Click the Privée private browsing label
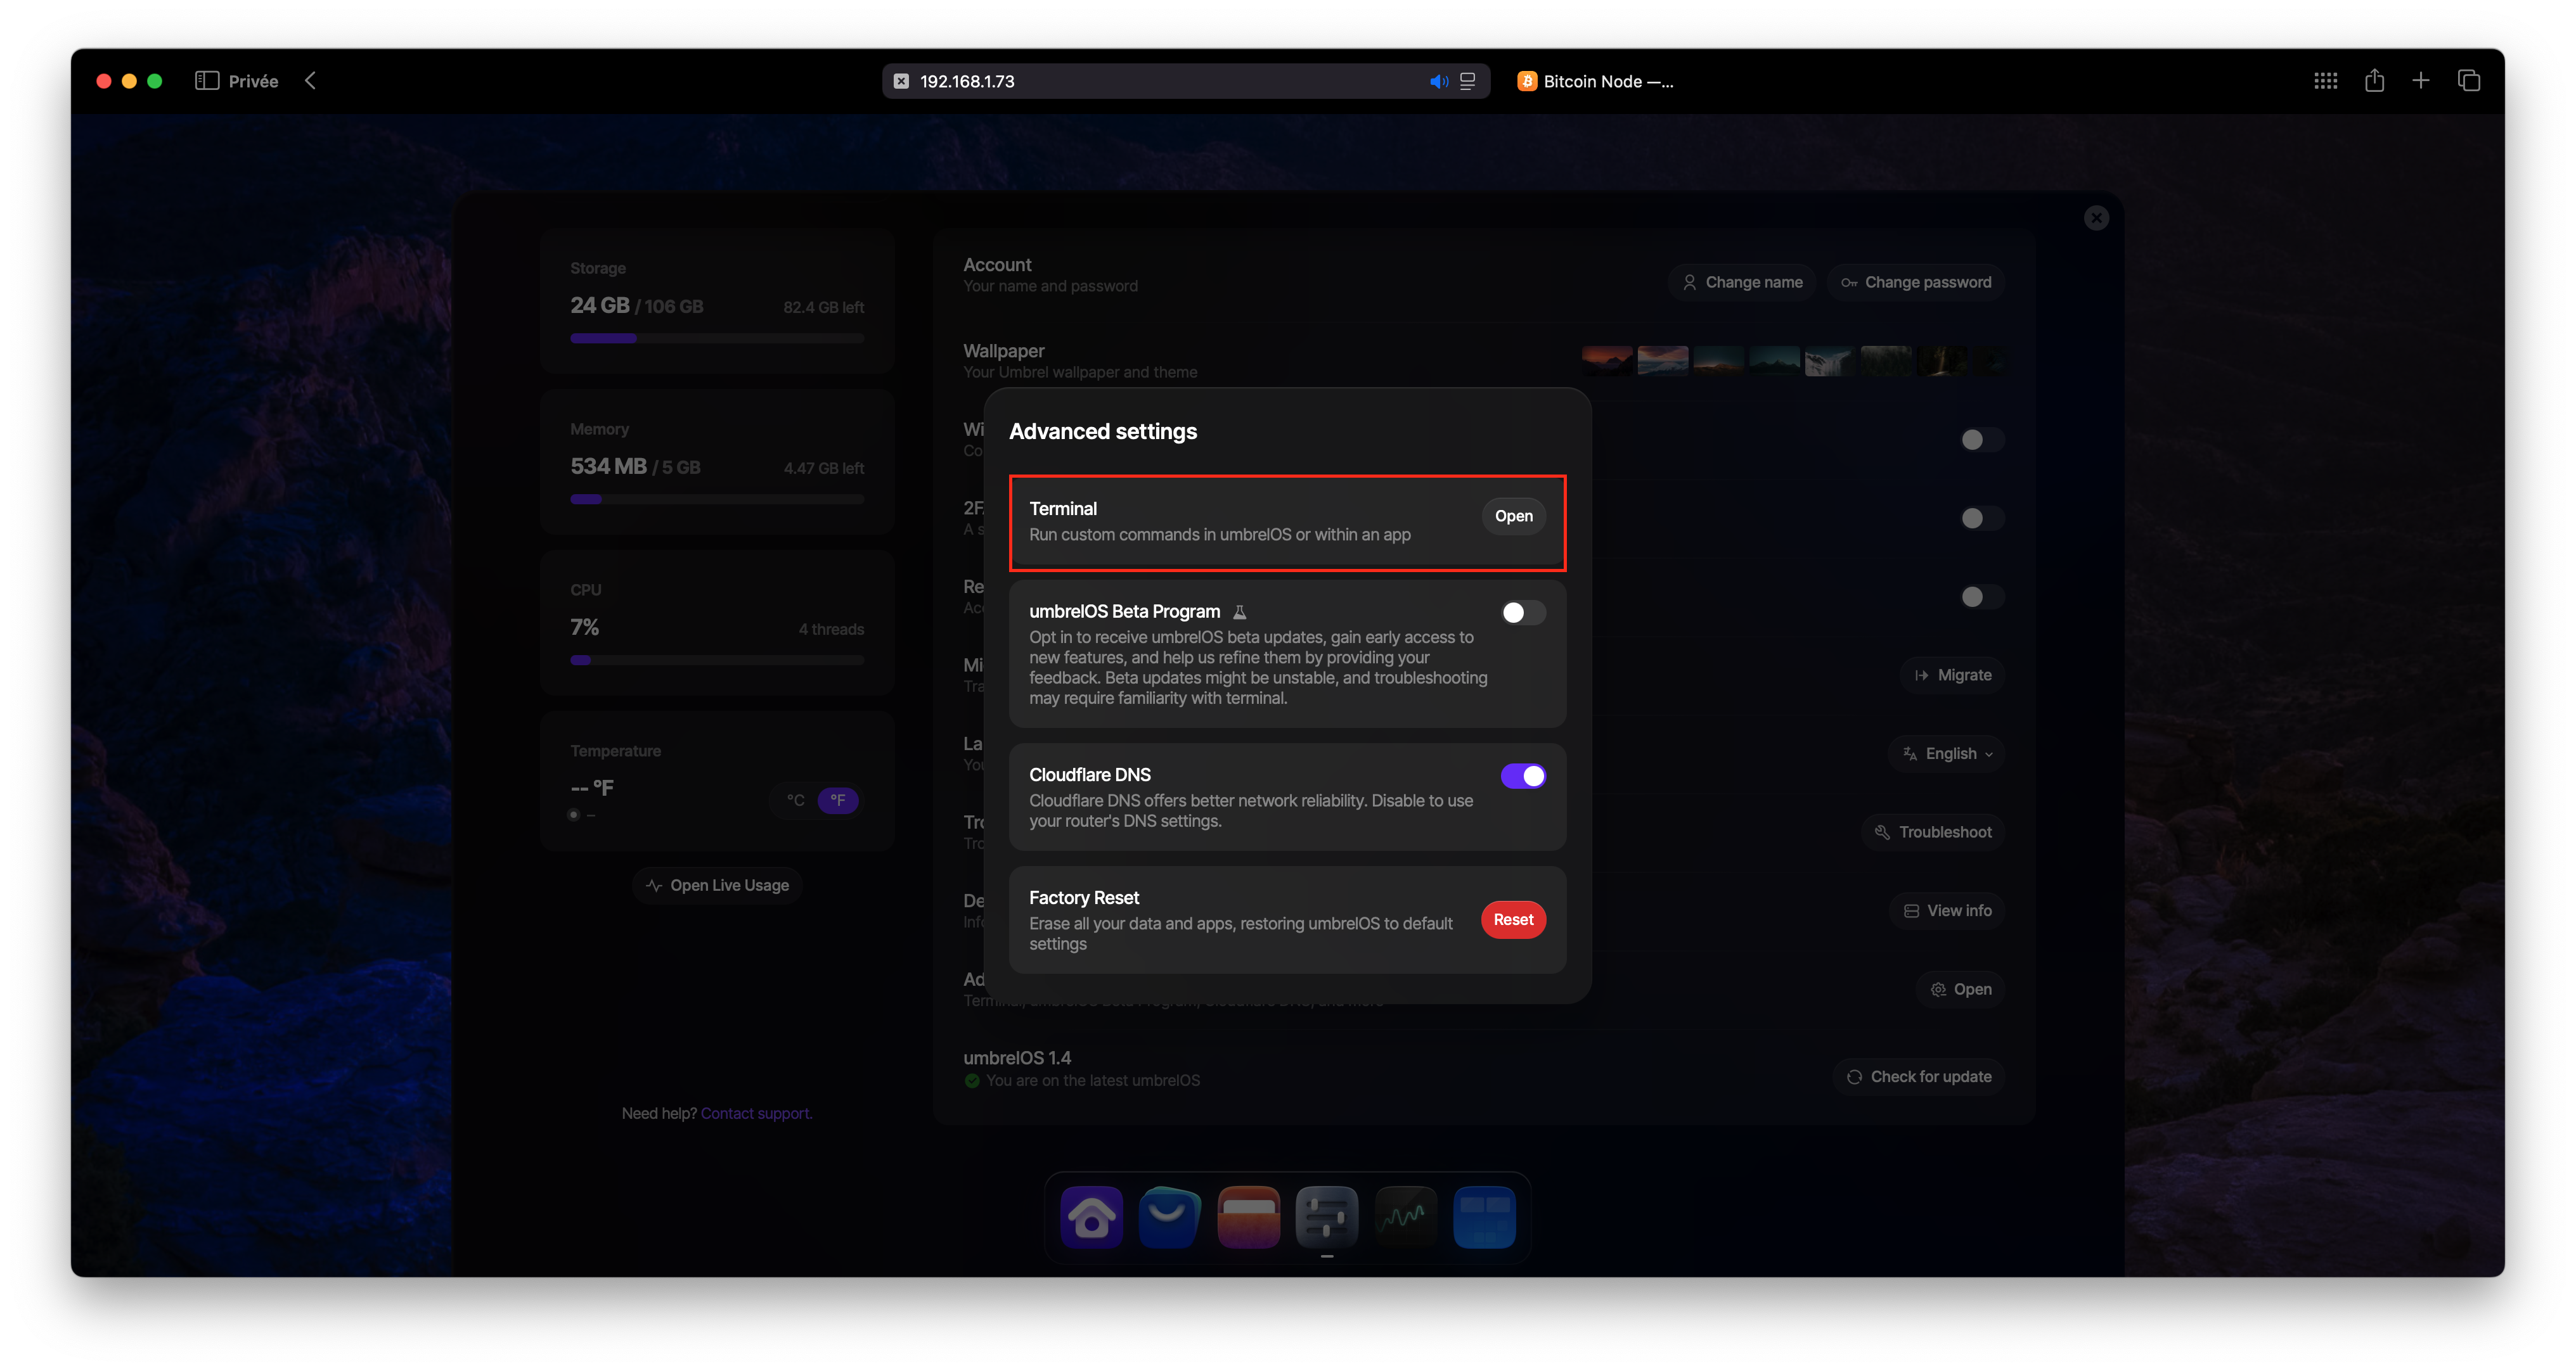The image size is (2576, 1371). click(253, 81)
